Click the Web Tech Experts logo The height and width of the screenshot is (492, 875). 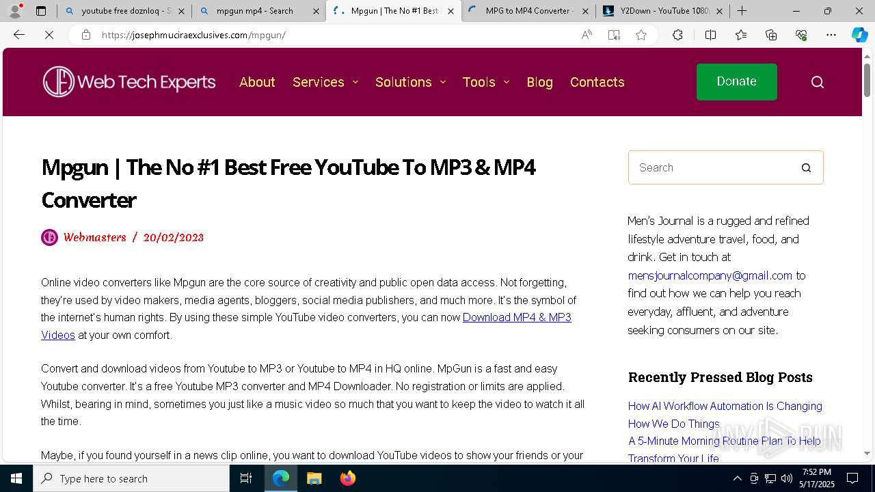click(x=129, y=82)
